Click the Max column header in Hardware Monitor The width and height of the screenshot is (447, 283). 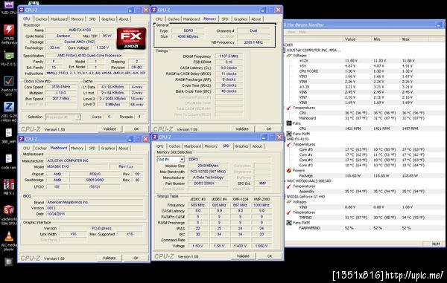[x=414, y=39]
